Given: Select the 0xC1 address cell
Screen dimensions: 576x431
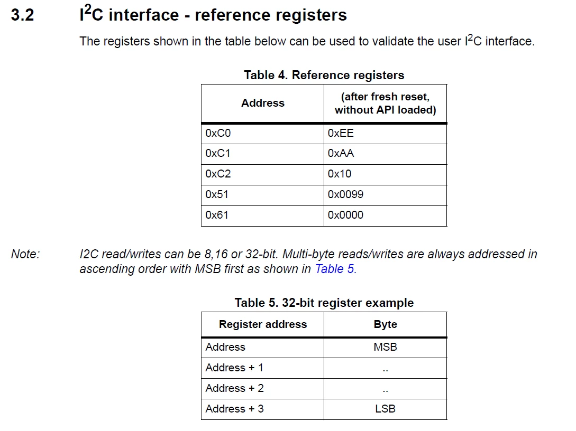Looking at the screenshot, I should click(263, 154).
